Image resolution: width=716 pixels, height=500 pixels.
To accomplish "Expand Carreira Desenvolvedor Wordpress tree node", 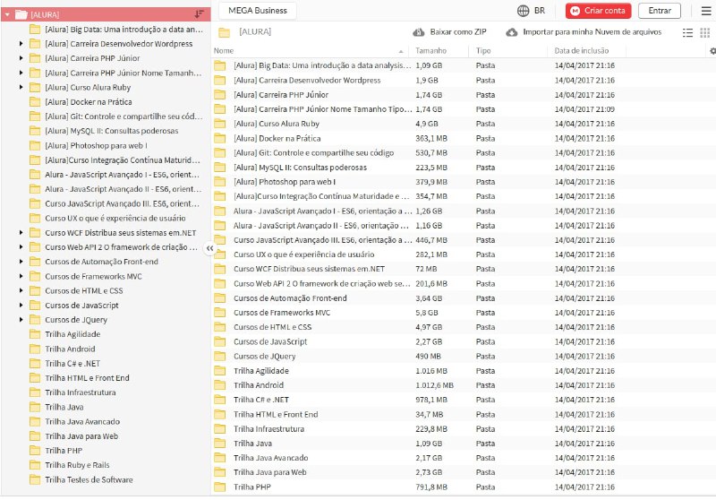I will 21,44.
